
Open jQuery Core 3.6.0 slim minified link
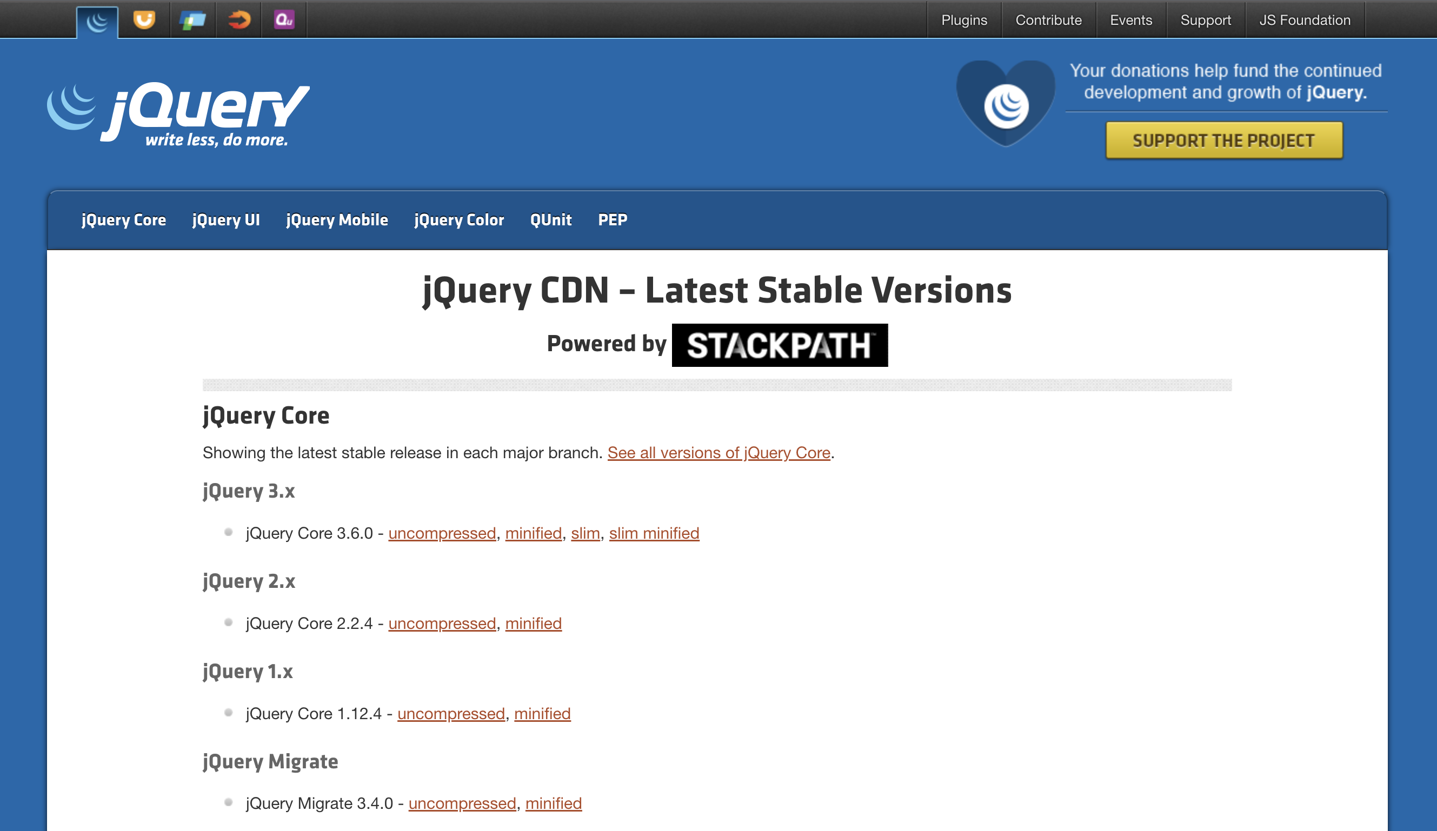654,533
